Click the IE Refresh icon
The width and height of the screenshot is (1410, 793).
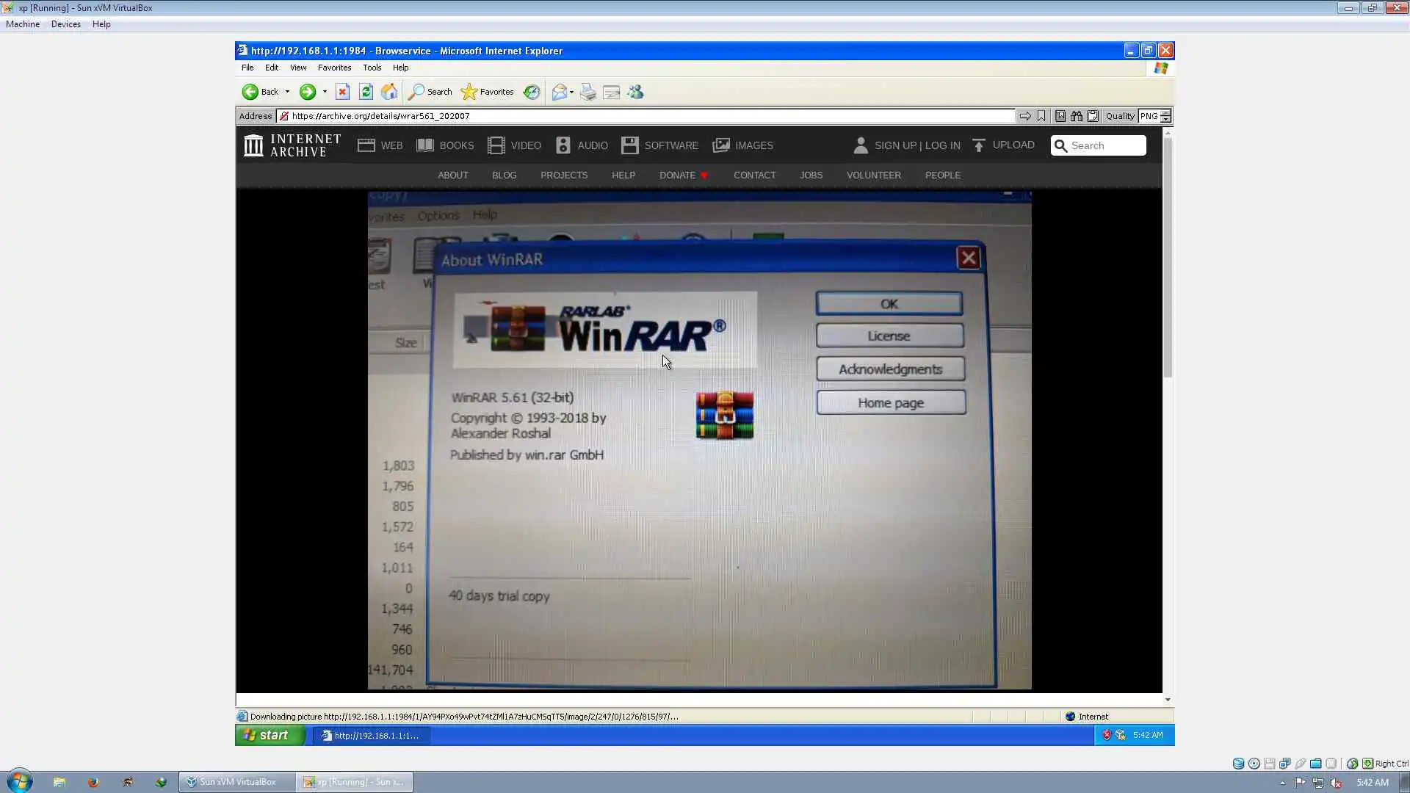[x=366, y=92]
